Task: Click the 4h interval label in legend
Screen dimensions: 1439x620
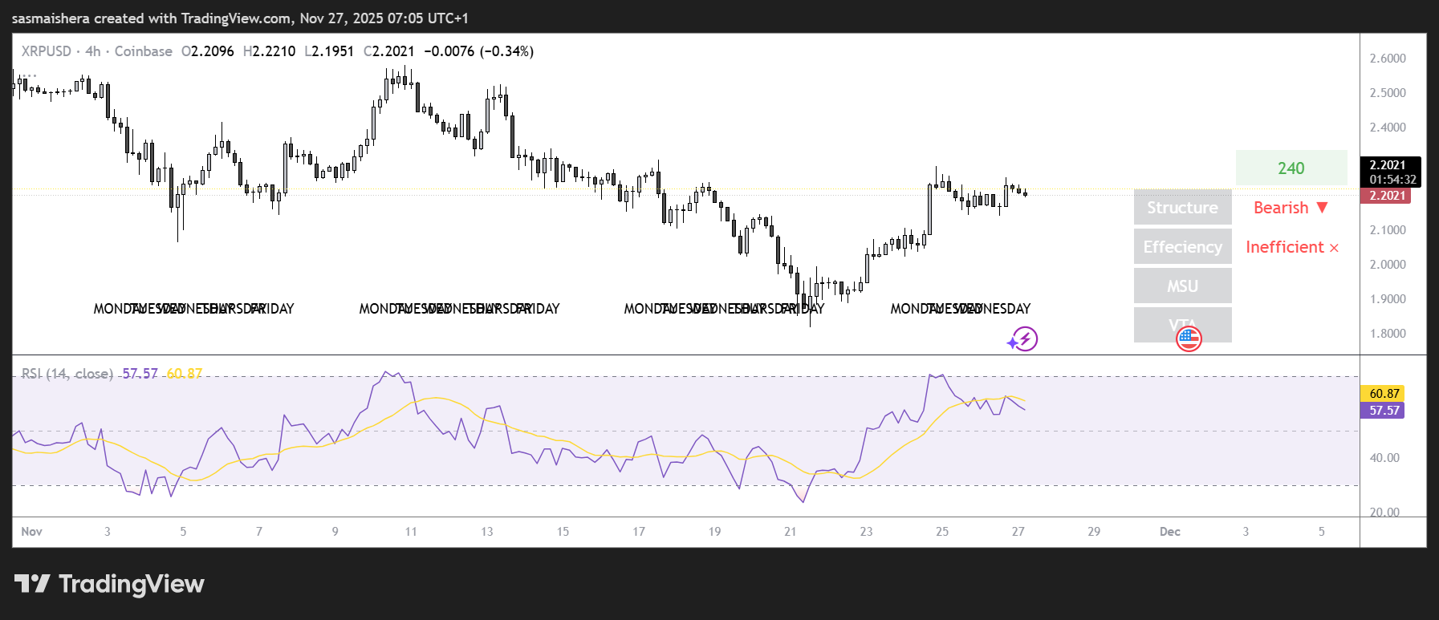Action: pyautogui.click(x=93, y=51)
